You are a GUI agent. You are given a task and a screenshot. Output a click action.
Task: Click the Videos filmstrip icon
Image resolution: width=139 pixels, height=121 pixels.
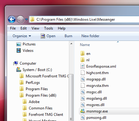(x=19, y=51)
